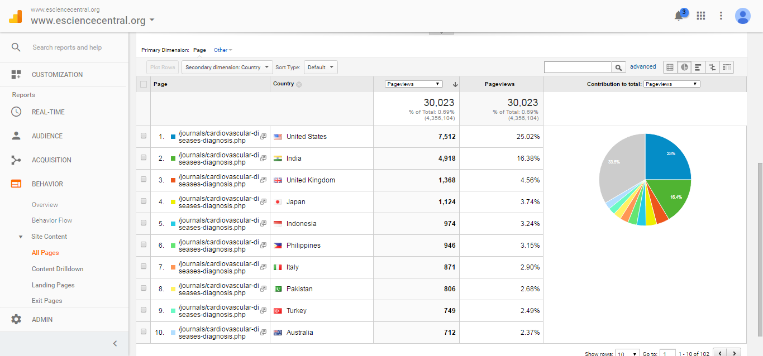Open Philippines row page link icon

264,246
